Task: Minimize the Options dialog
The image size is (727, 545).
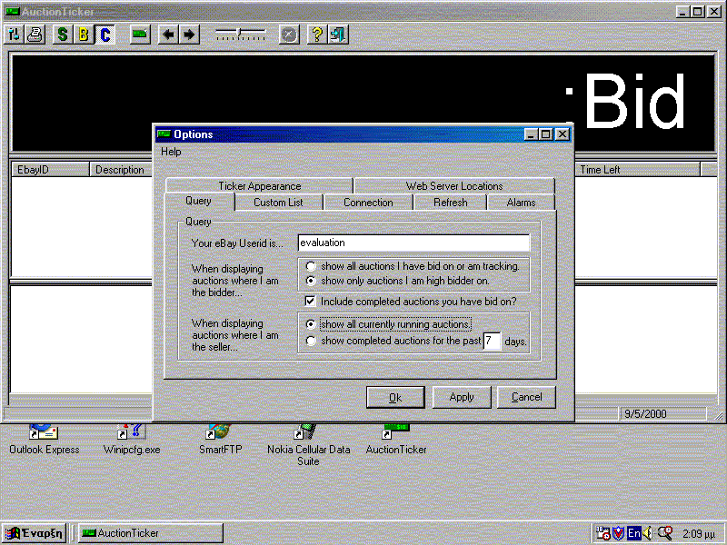Action: 531,134
